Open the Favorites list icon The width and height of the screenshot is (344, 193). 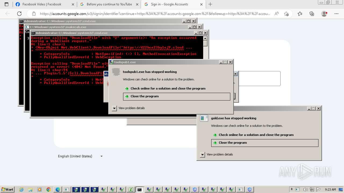300,14
